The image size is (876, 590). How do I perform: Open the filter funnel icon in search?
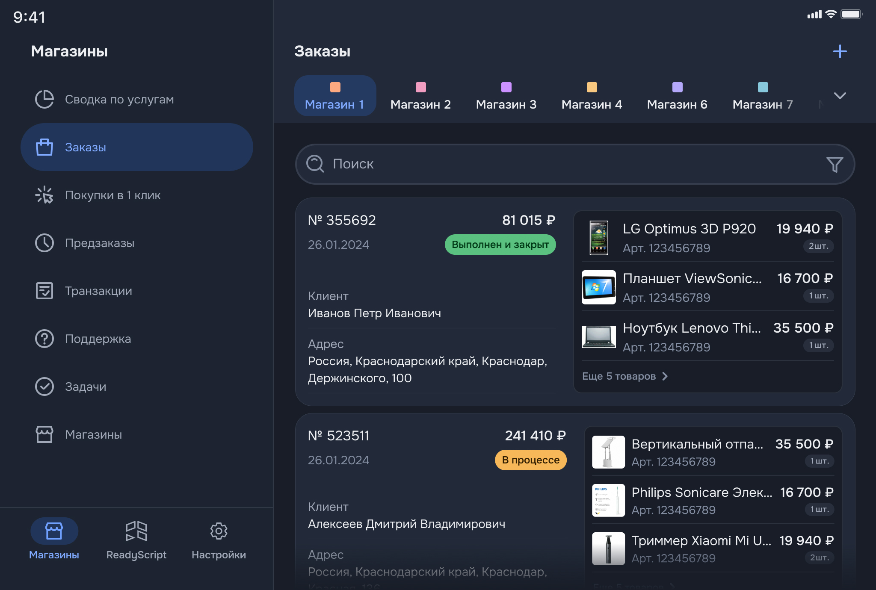click(835, 164)
